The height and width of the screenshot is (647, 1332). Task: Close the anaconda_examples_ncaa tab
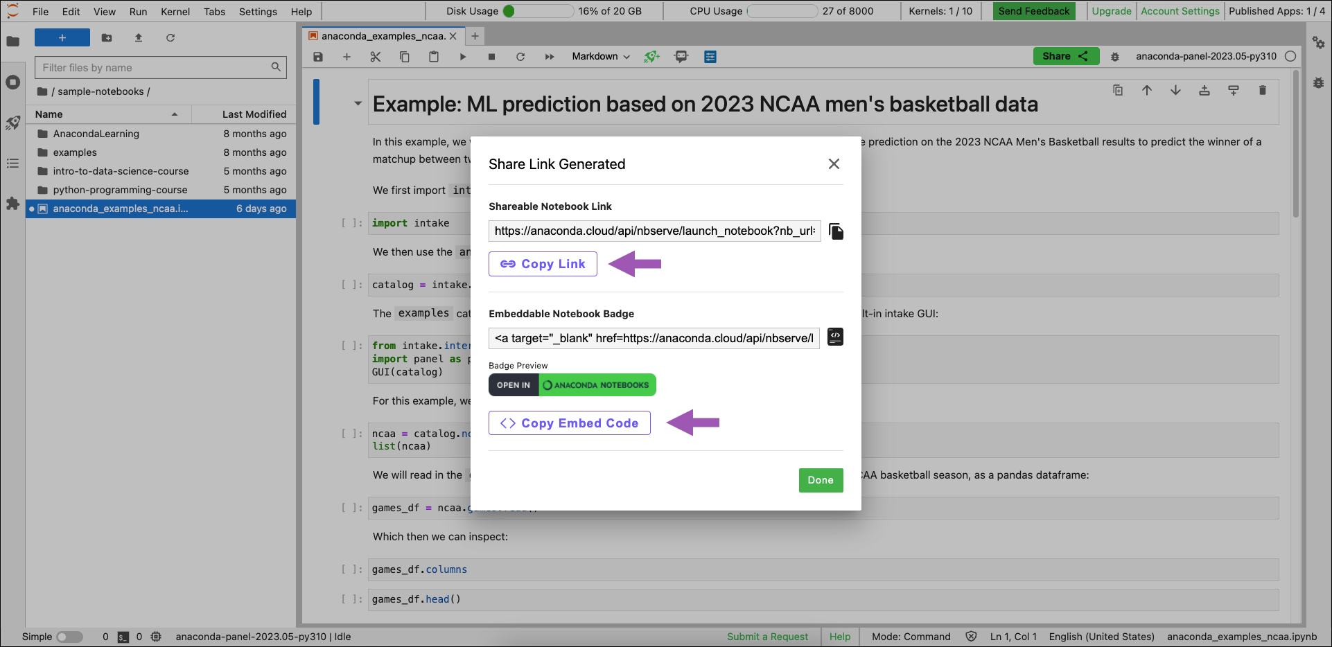click(x=453, y=36)
